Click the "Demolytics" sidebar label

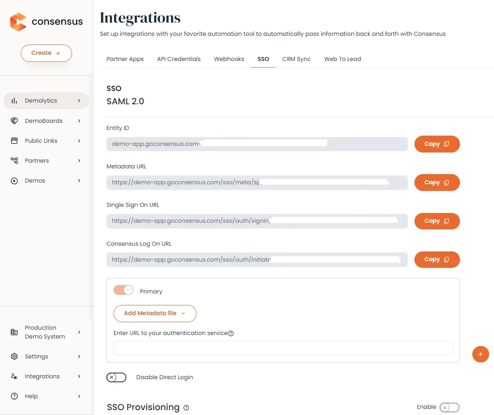point(41,100)
